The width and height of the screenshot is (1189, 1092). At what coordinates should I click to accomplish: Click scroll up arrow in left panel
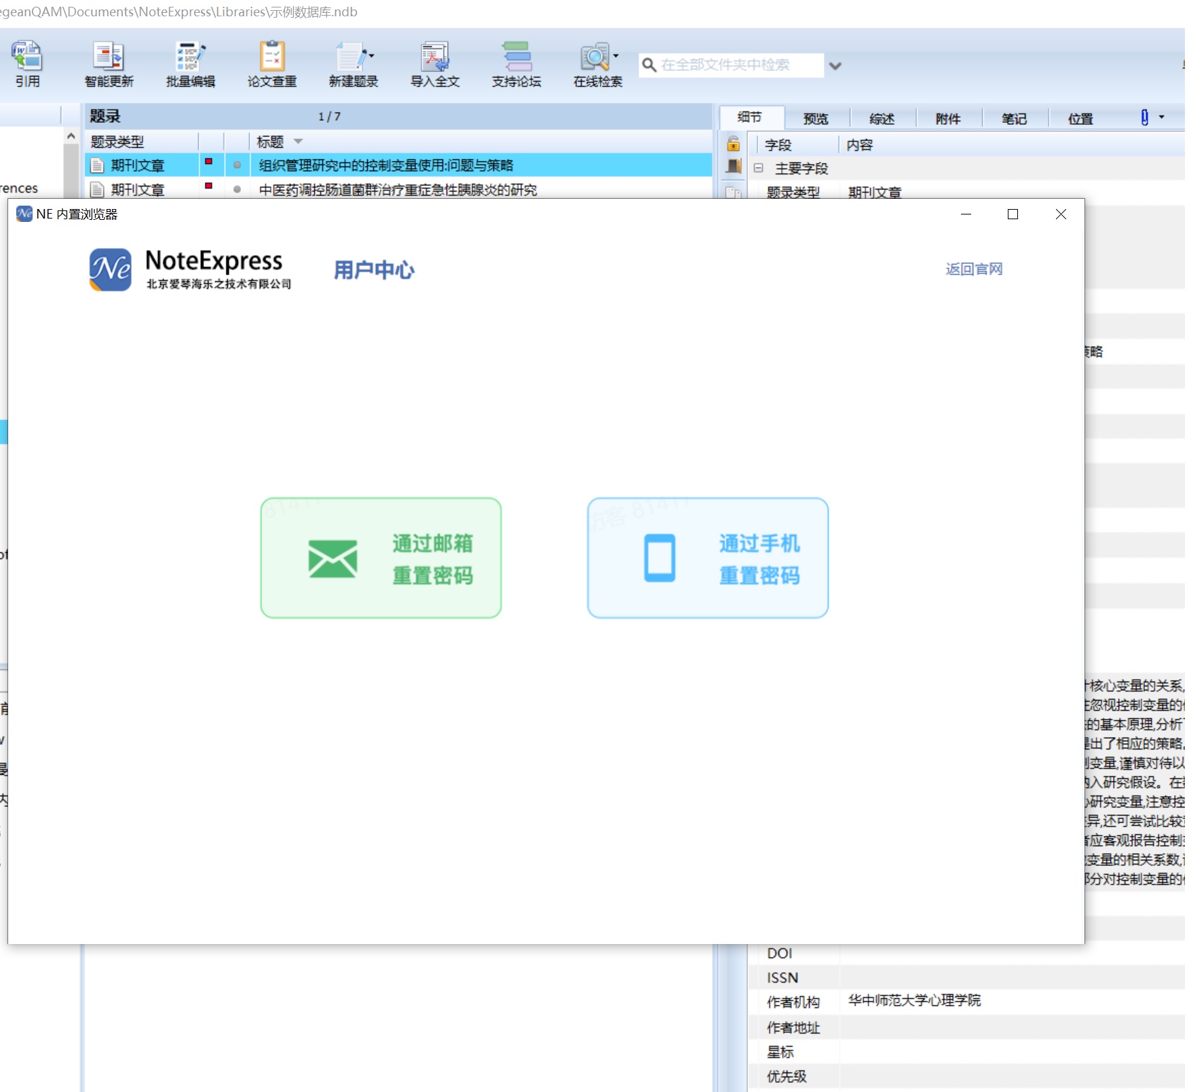pos(71,136)
